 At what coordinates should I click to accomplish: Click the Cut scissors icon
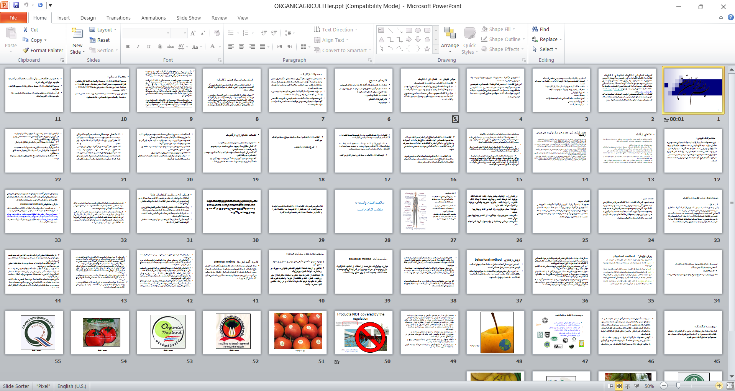[25, 30]
